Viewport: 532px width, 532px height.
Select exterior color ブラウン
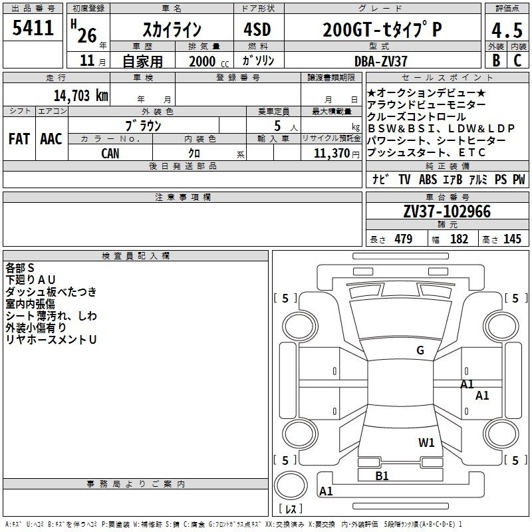tap(143, 126)
